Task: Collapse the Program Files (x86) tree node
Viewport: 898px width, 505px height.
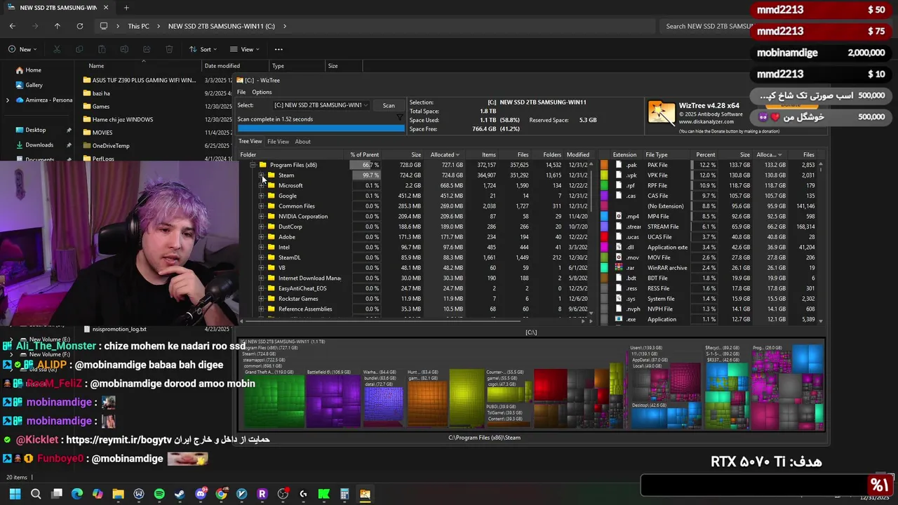Action: click(253, 165)
